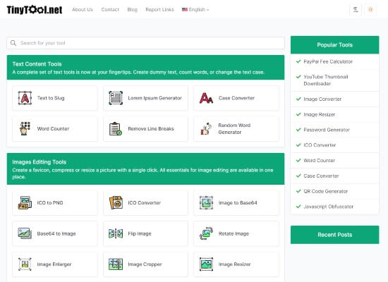Screen dimensions: 388x282
Task: Click the Recent Posts header
Action: click(335, 235)
